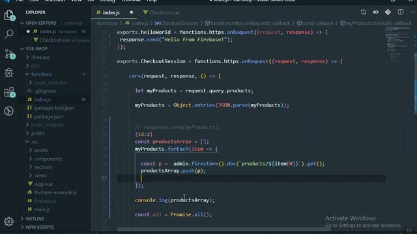Click the 'let myProducts' declaration line
Viewport: 417px width, 234px height.
(194, 91)
